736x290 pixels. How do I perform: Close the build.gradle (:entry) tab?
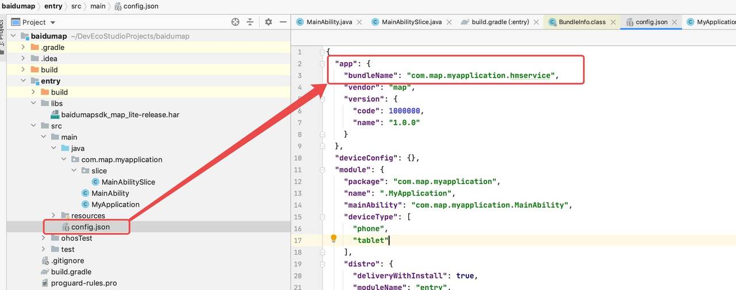click(x=536, y=22)
